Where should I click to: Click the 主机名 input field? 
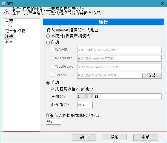pos(119,97)
